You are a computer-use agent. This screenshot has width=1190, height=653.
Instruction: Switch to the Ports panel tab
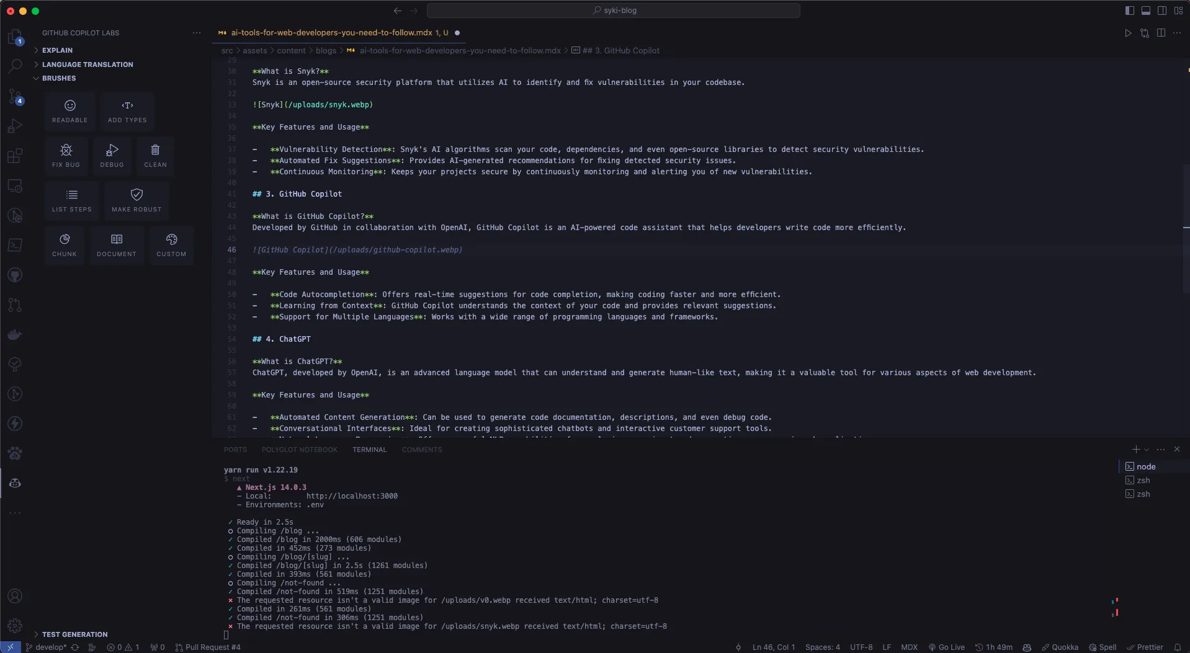[x=235, y=450]
